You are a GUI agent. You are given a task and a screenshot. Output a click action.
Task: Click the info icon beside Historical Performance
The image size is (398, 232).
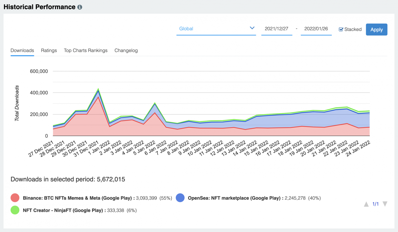point(80,7)
